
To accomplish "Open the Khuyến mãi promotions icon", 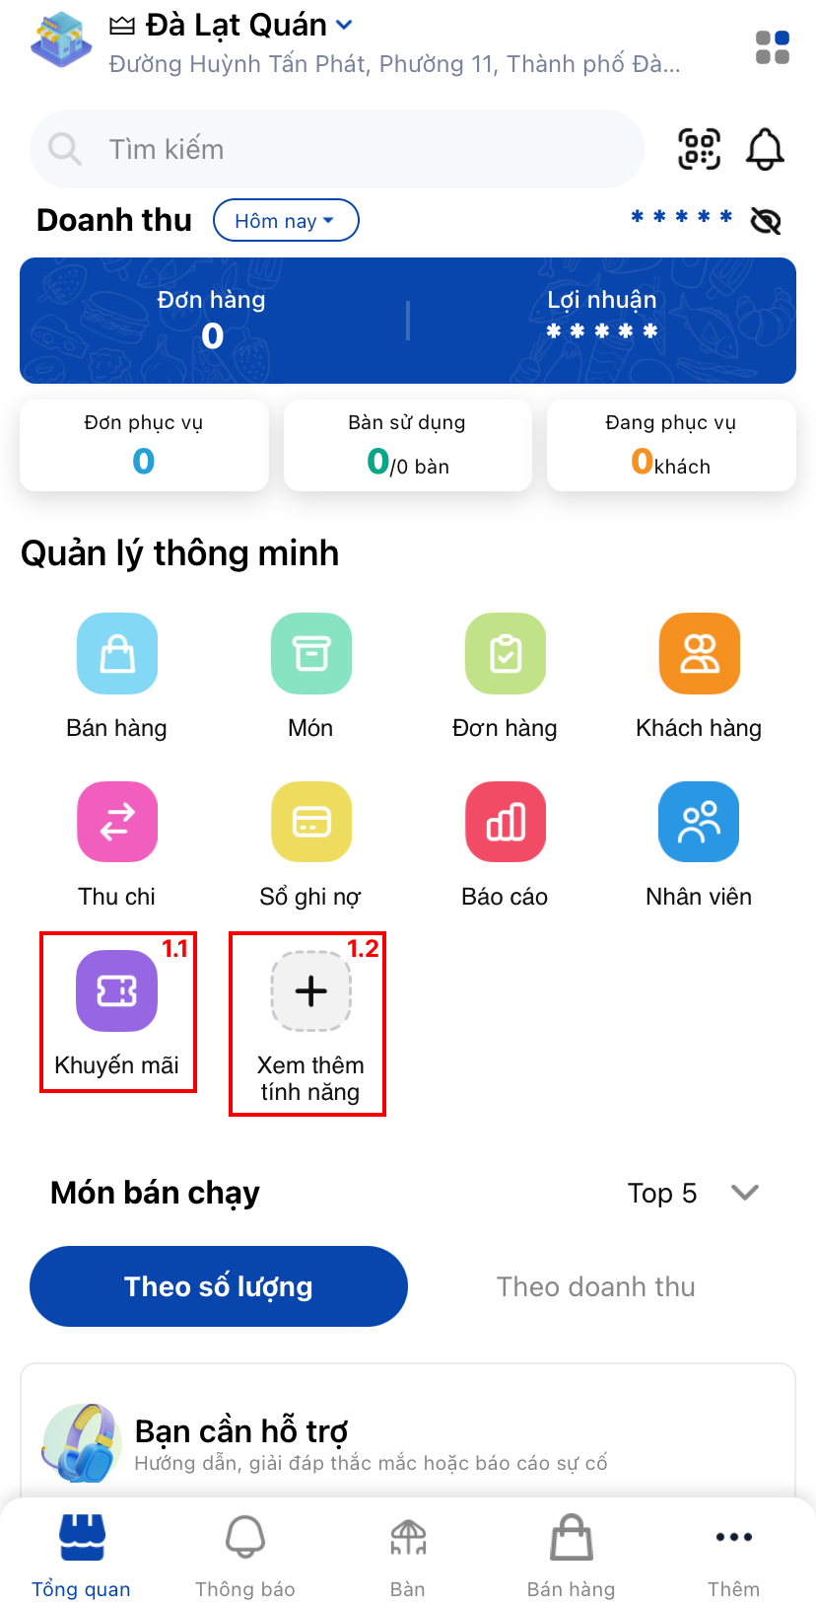I will point(117,990).
